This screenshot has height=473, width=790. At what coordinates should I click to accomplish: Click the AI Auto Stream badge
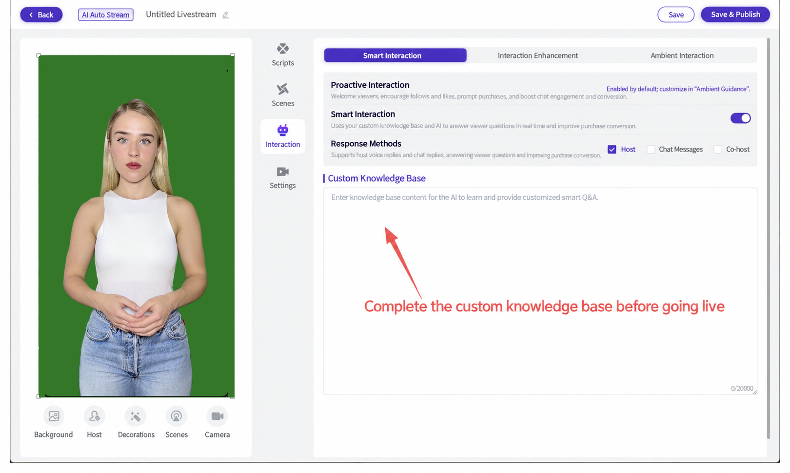point(106,15)
